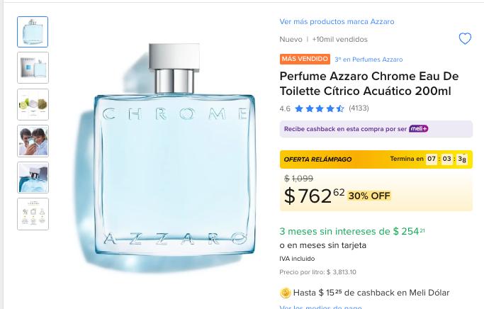Open Ver más productos marca Azzaro link
The height and width of the screenshot is (309, 484).
pyautogui.click(x=337, y=21)
